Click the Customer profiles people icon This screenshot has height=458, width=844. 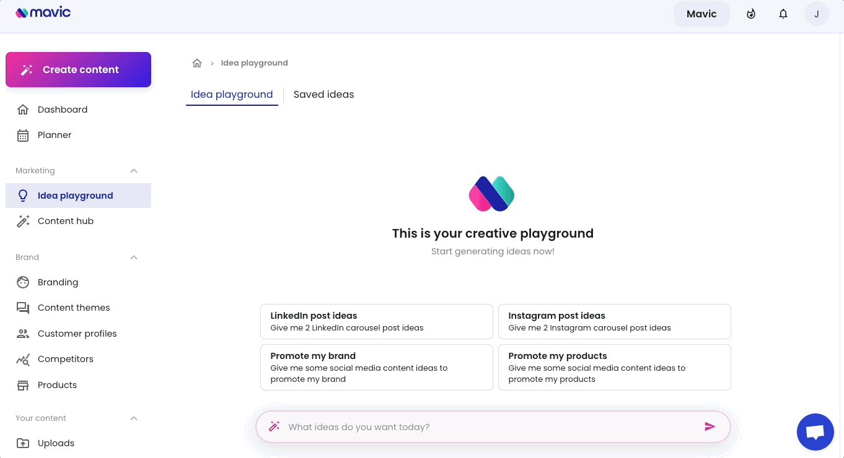(x=23, y=334)
